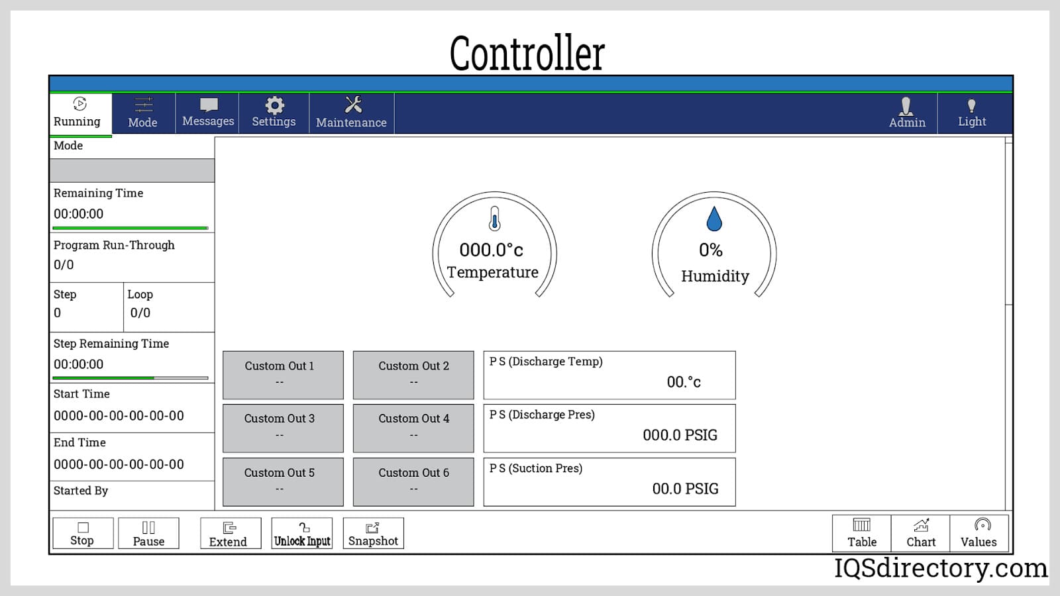Open Maintenance wrench and screwdriver tab
Screen dimensions: 1060x596
click(x=351, y=113)
